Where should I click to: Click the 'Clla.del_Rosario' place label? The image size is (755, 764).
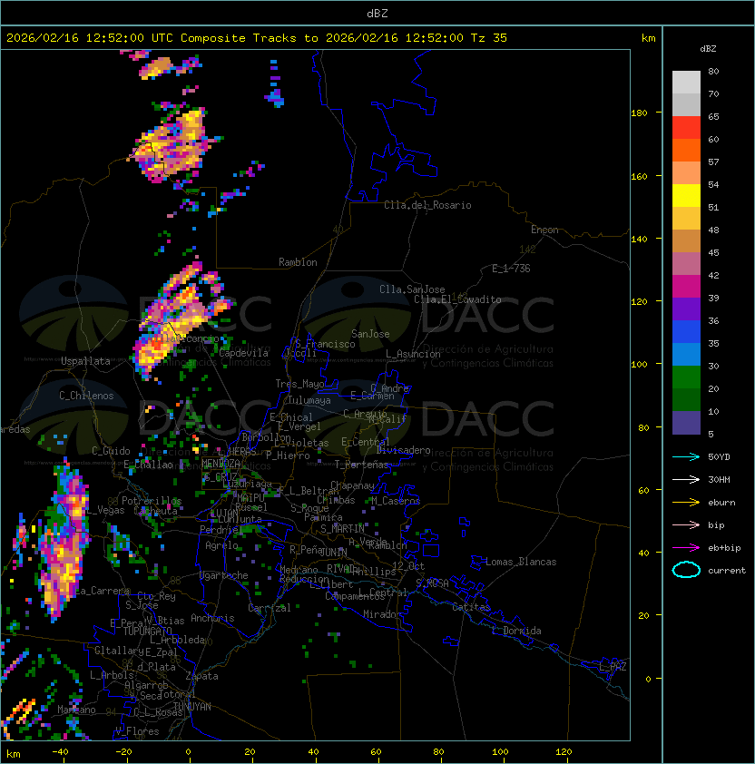tap(427, 205)
